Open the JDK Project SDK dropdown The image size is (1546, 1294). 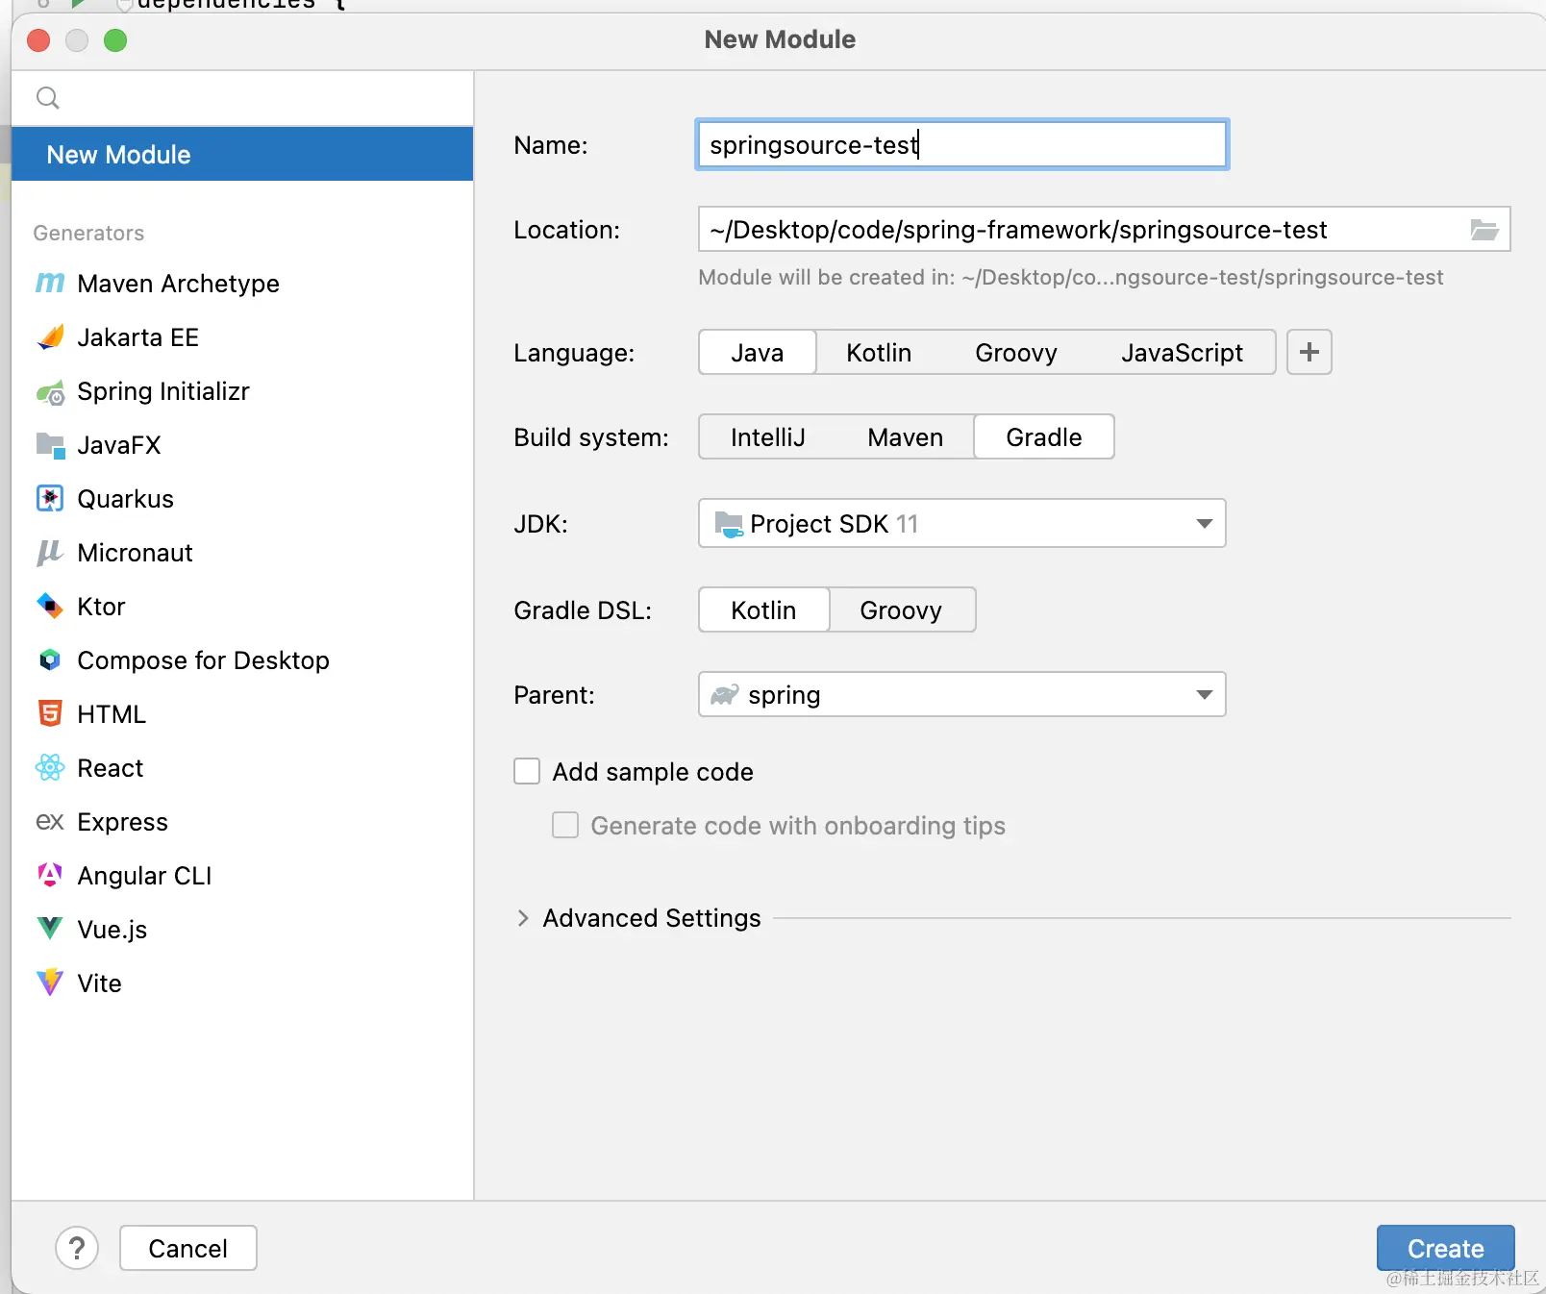(961, 524)
